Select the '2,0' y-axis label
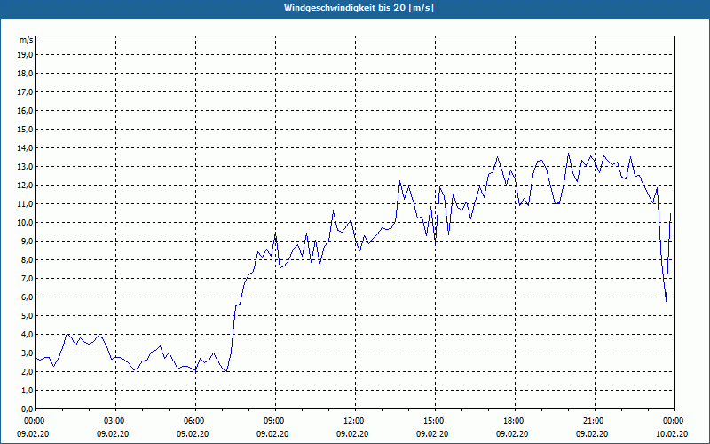This screenshot has width=710, height=444. [x=27, y=372]
